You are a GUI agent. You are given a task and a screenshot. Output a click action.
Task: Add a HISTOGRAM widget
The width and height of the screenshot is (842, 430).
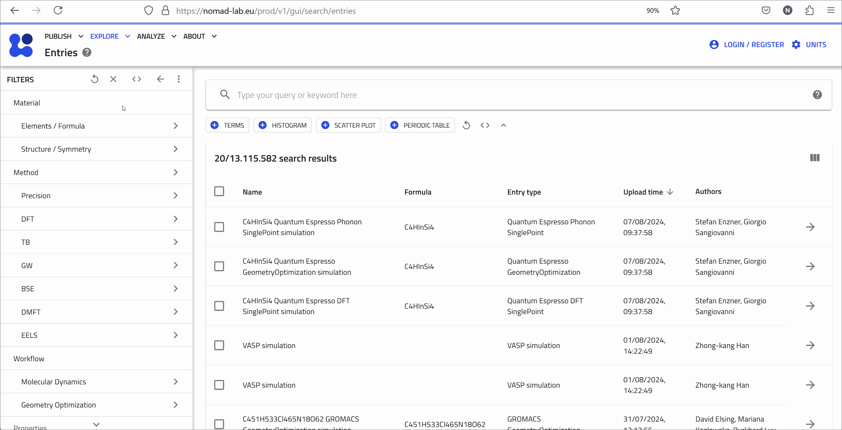pos(283,125)
